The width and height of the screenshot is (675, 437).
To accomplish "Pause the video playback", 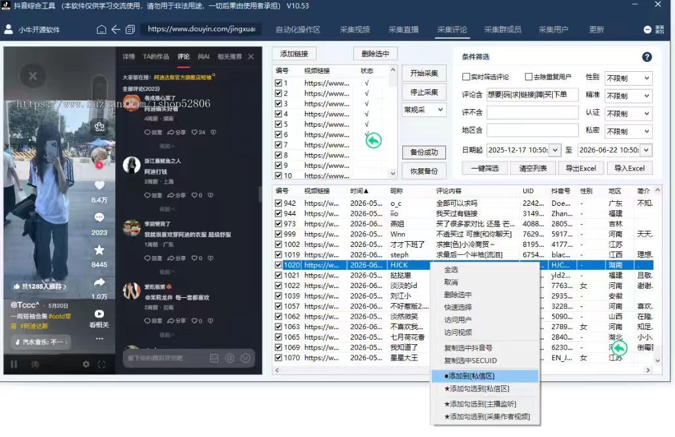I will (x=14, y=364).
